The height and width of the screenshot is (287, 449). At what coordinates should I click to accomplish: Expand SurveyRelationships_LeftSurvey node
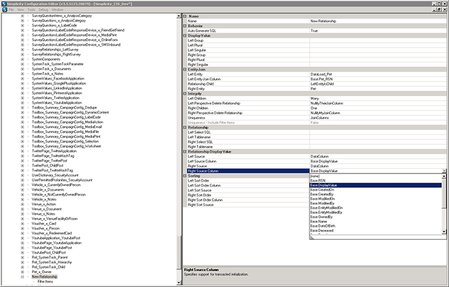pos(22,50)
